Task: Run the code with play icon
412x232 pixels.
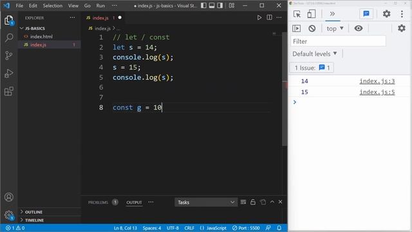Action: coord(259,17)
